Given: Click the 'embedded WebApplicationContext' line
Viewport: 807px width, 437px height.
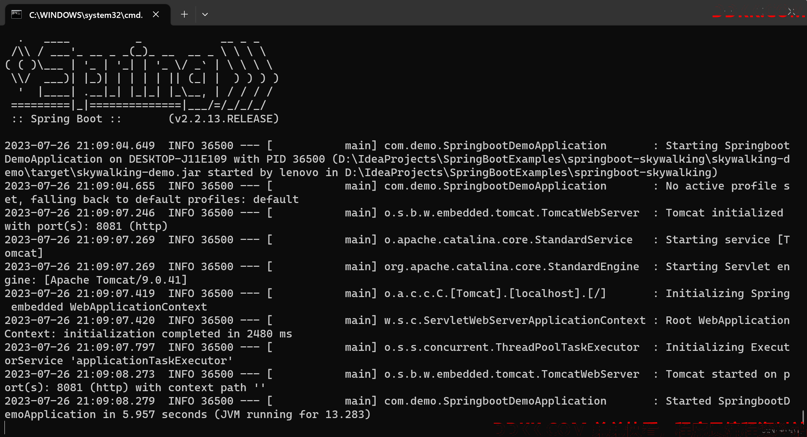Looking at the screenshot, I should click(x=109, y=307).
